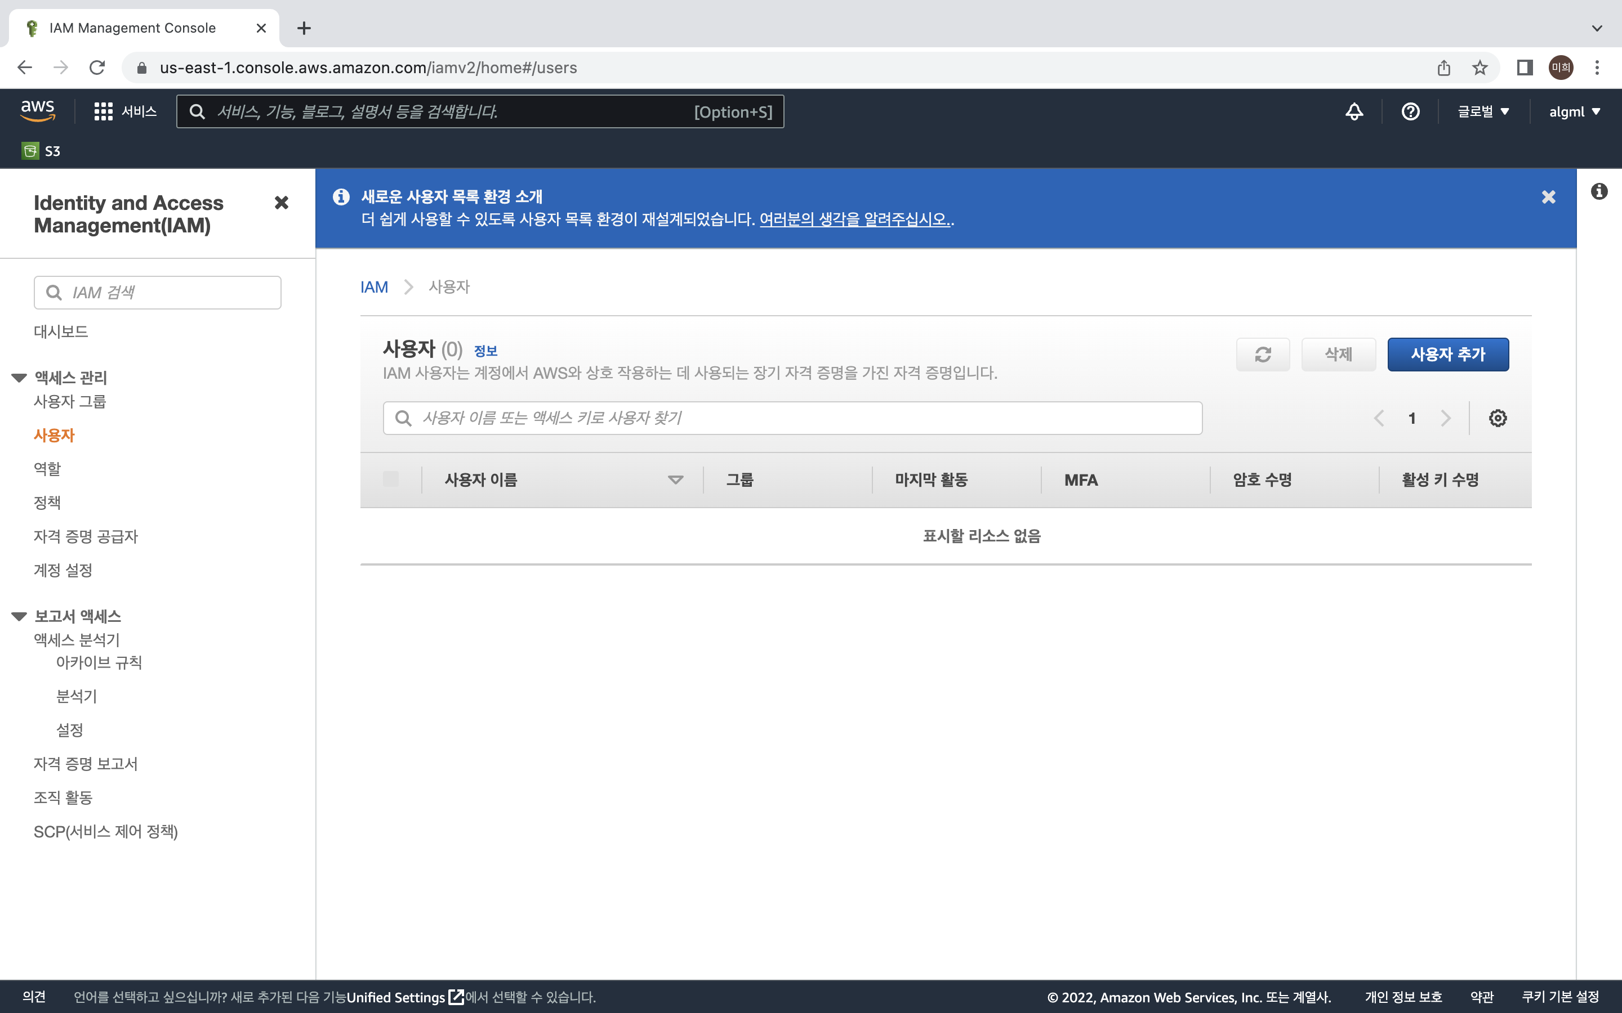The width and height of the screenshot is (1622, 1013).
Task: Open the Unified Settings link in footer
Action: coord(405,997)
